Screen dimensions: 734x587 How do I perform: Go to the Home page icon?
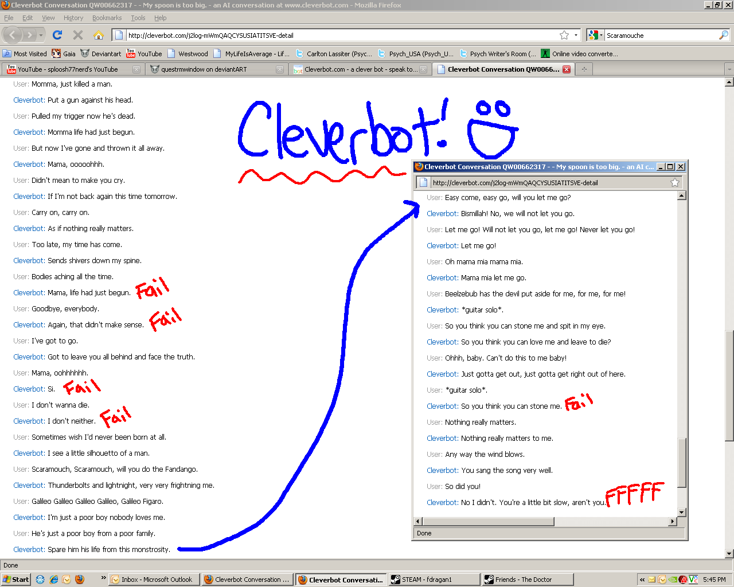(99, 35)
